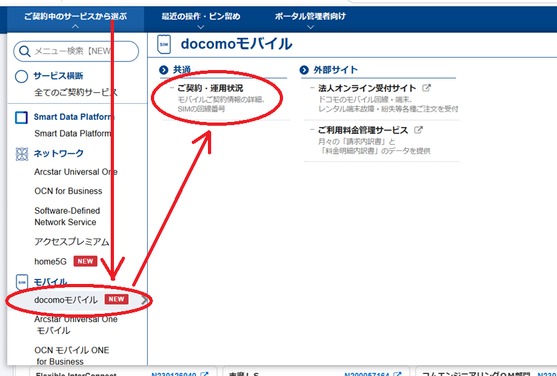Open 法人オンライン受付サイト link
The height and width of the screenshot is (376, 557).
tap(367, 88)
